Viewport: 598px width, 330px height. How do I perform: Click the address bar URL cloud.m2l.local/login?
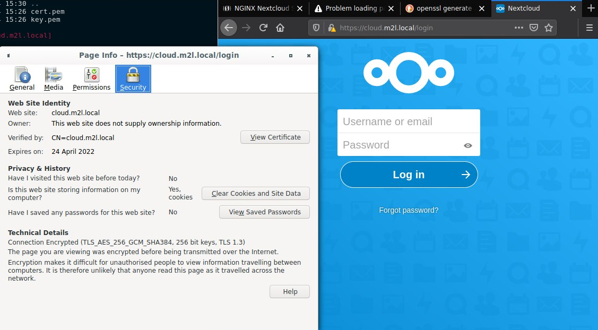tap(386, 28)
